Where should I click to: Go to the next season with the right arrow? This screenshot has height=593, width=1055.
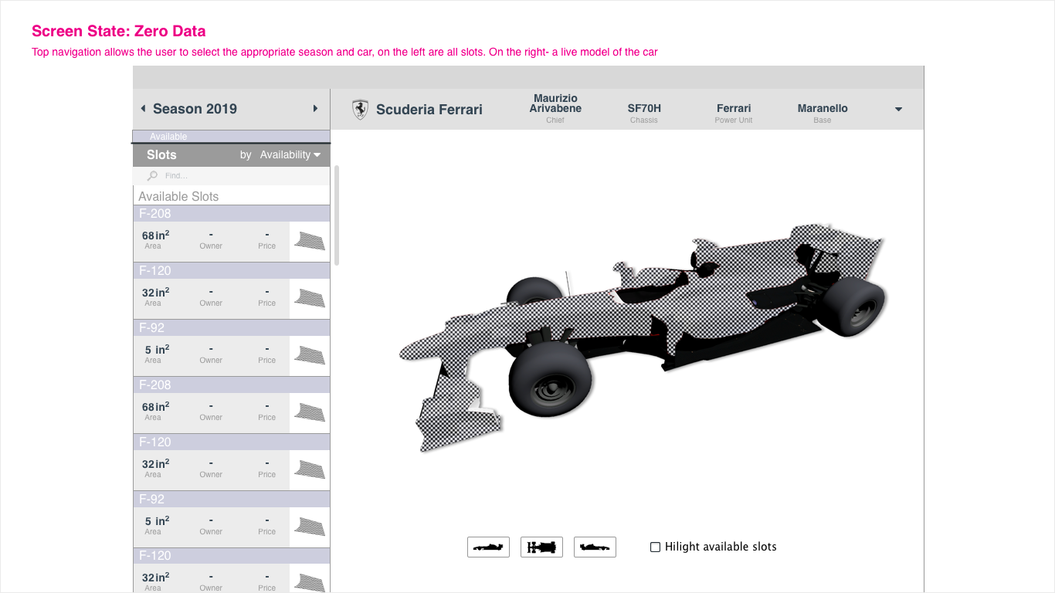(315, 109)
